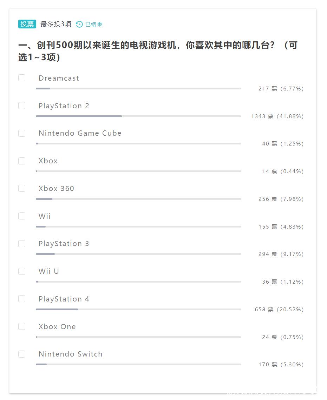Click the history clock icon beside 已结束
Screen dimensions: 327x400
coord(80,24)
